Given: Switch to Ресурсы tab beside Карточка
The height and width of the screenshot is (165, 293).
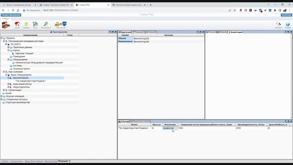Looking at the screenshot, I should tap(138, 32).
